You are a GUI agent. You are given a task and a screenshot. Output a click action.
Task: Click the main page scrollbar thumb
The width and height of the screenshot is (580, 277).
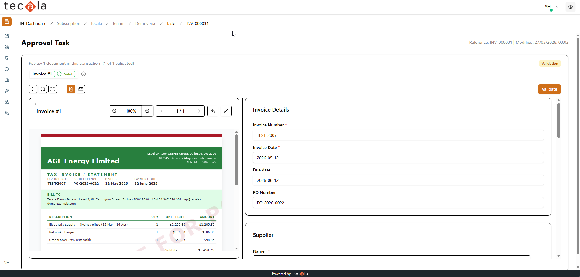click(x=578, y=146)
